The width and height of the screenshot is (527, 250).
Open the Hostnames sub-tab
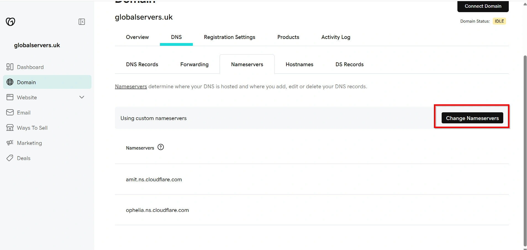[299, 64]
